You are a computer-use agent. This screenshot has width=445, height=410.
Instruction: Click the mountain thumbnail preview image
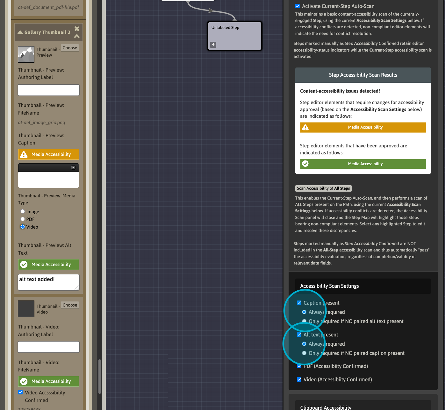click(x=26, y=54)
